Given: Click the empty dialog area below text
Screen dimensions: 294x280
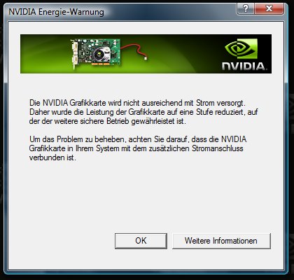Looking at the screenshot, I should click(146, 196).
